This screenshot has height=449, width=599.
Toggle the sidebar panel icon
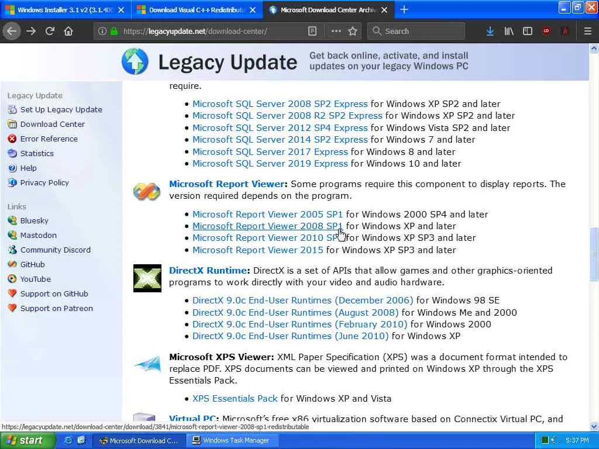[x=528, y=31]
